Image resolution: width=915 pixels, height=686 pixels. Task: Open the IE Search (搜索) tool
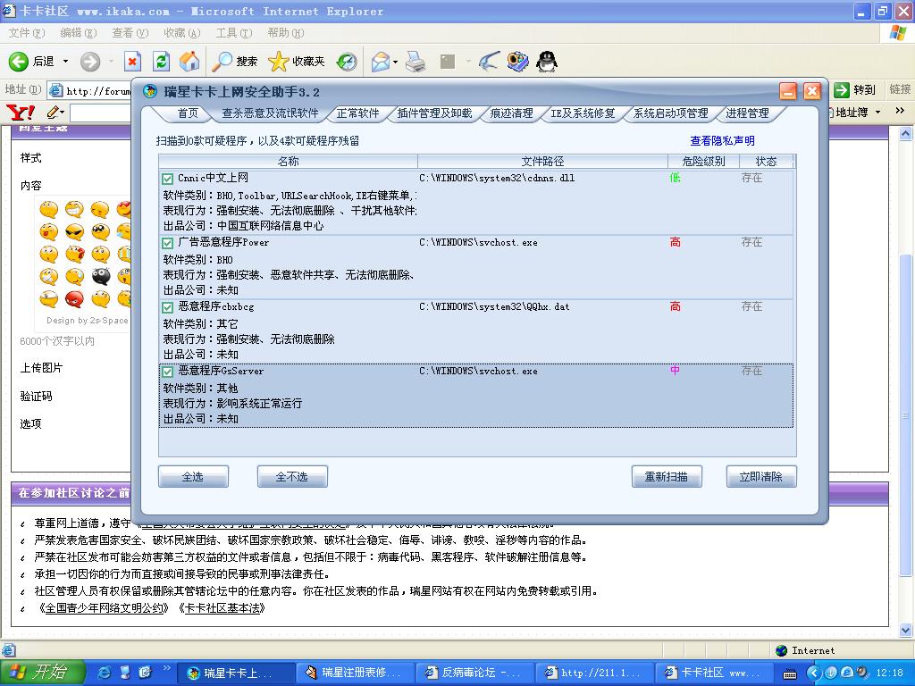235,62
